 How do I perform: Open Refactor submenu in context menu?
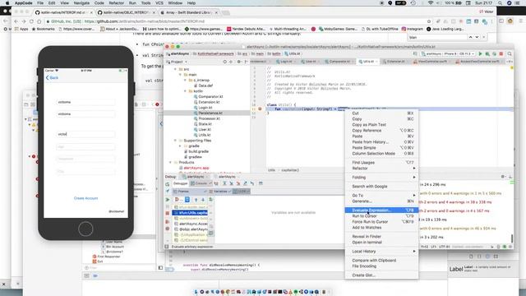[381, 168]
